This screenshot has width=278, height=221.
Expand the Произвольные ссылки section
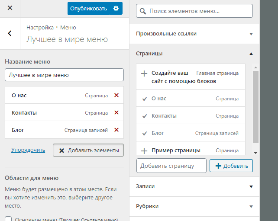pyautogui.click(x=194, y=34)
